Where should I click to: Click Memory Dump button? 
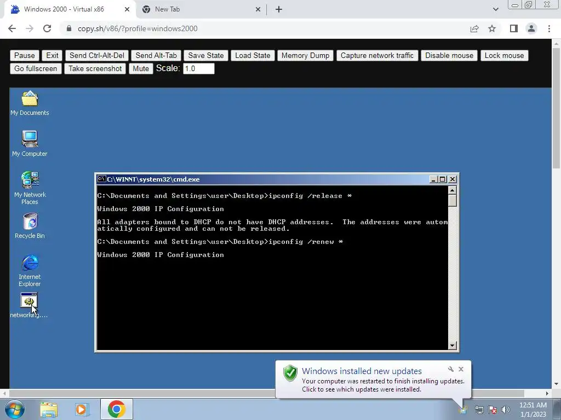(305, 55)
